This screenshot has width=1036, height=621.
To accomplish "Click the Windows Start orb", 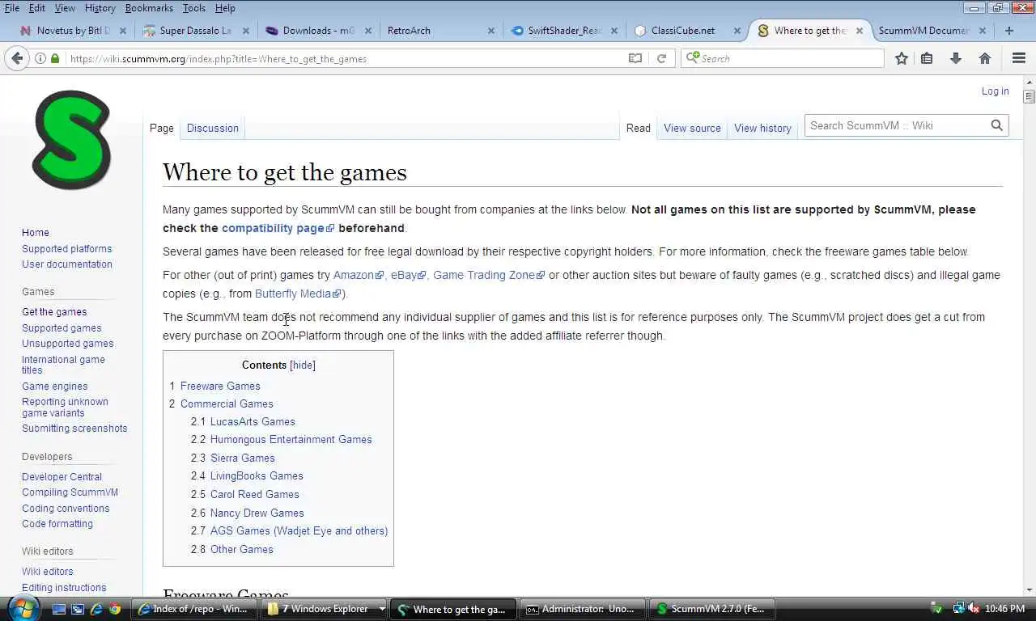I will coord(23,608).
